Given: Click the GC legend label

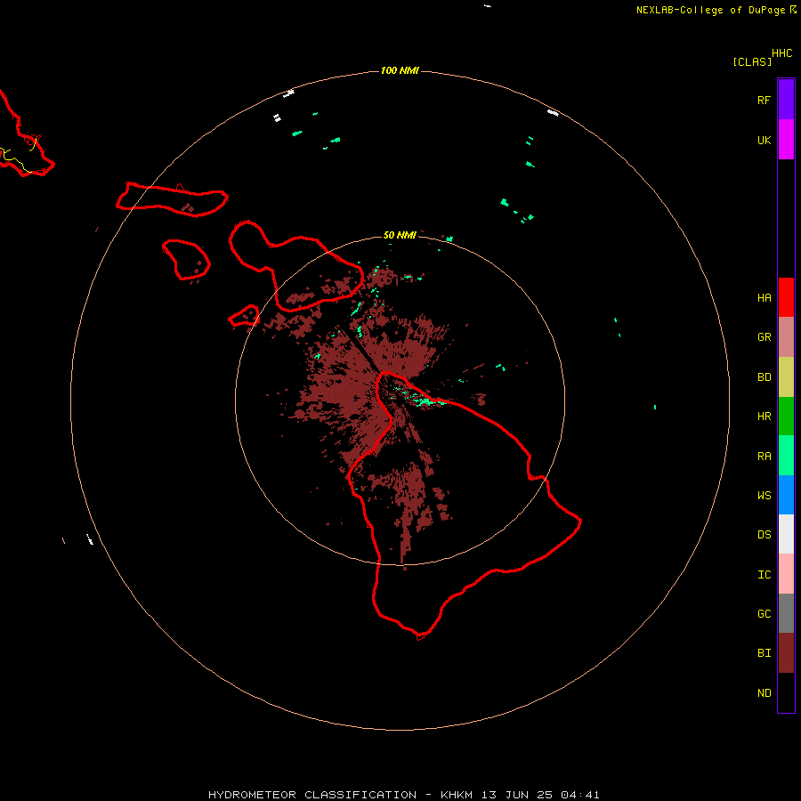Looking at the screenshot, I should [765, 614].
